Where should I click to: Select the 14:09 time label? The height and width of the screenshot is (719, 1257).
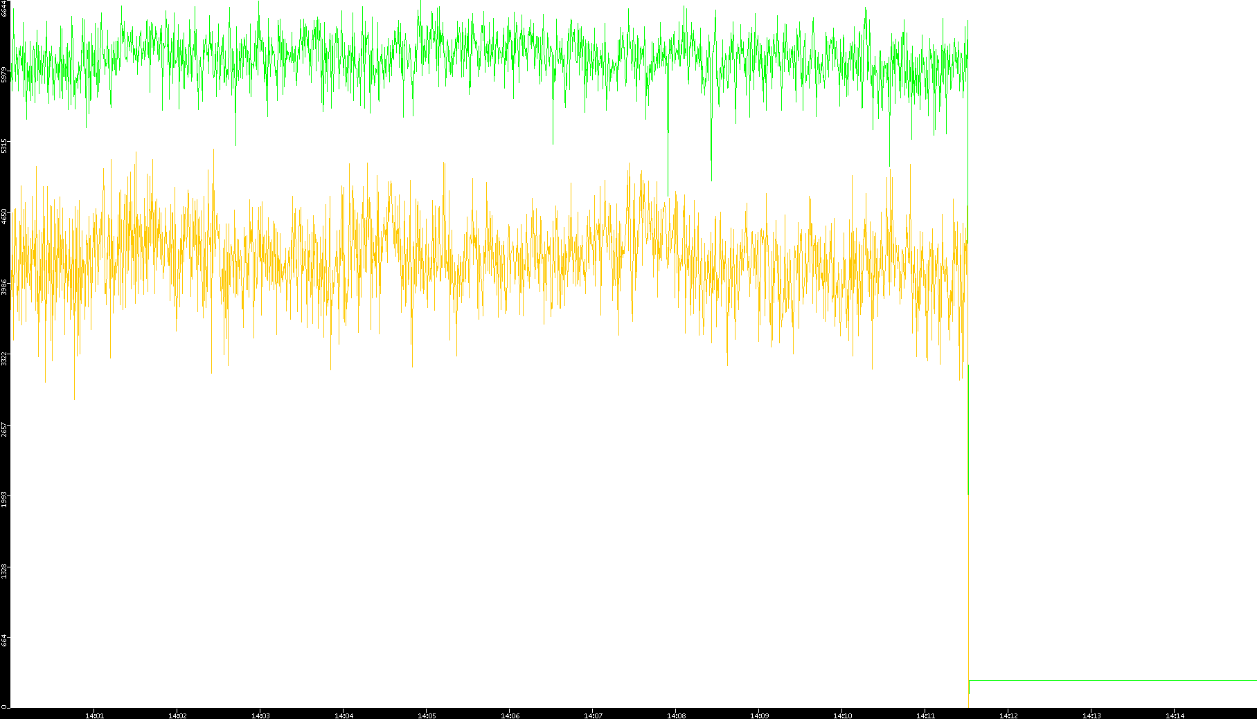[759, 716]
